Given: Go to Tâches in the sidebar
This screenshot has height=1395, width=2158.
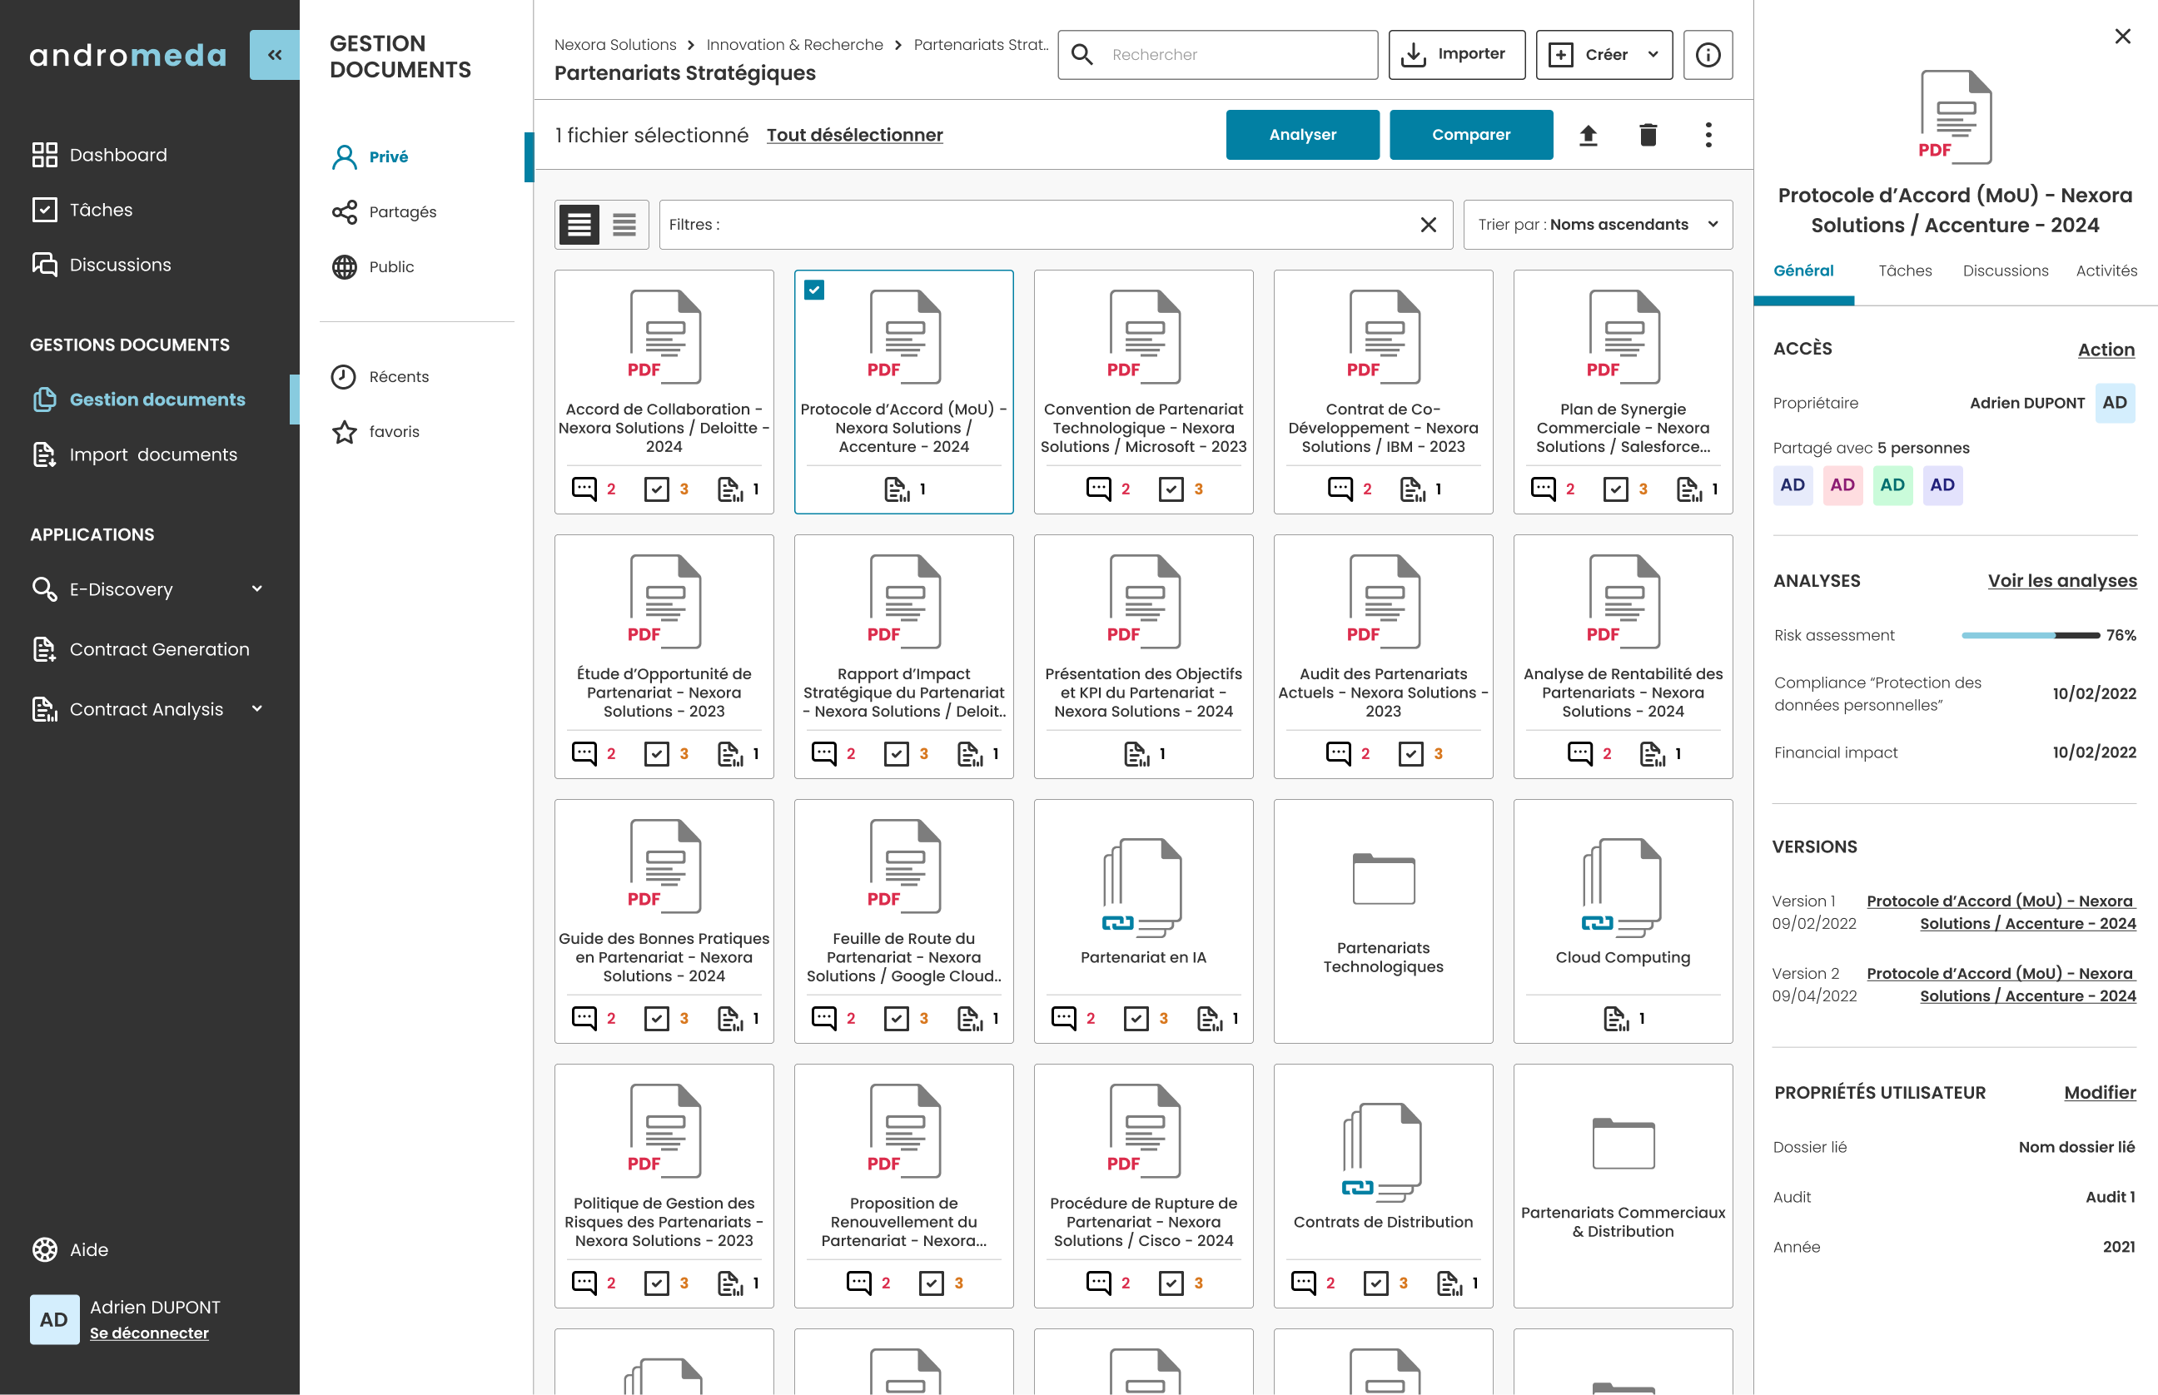Looking at the screenshot, I should pos(82,209).
